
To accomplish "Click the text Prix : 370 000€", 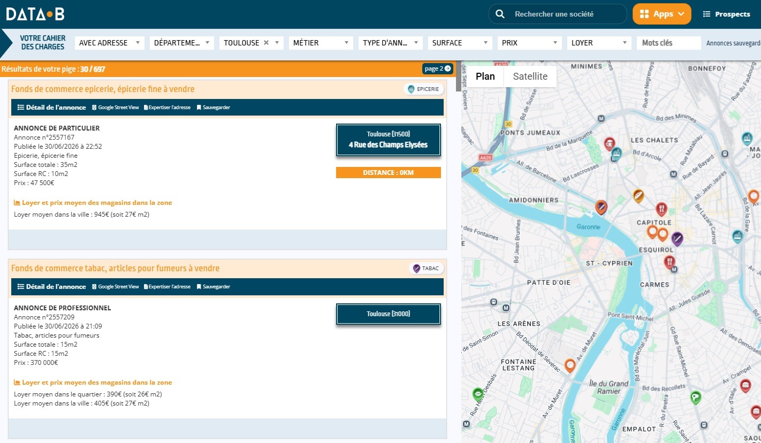I will click(x=36, y=363).
